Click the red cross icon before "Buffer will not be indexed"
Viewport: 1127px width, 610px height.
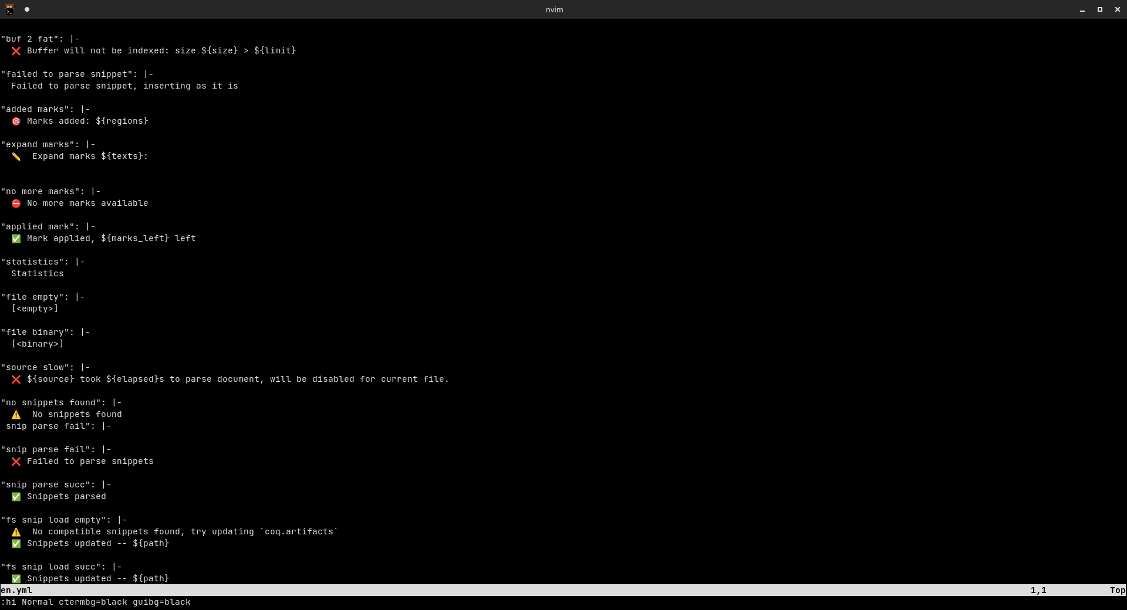(x=16, y=51)
